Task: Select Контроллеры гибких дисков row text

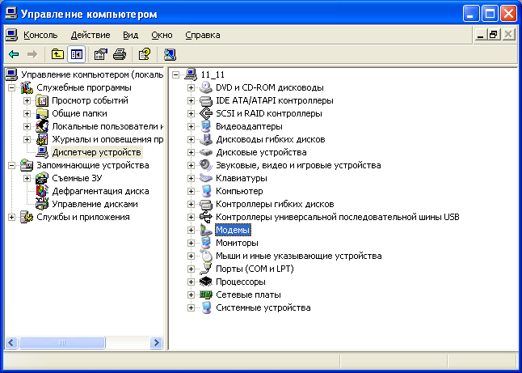Action: [x=275, y=204]
